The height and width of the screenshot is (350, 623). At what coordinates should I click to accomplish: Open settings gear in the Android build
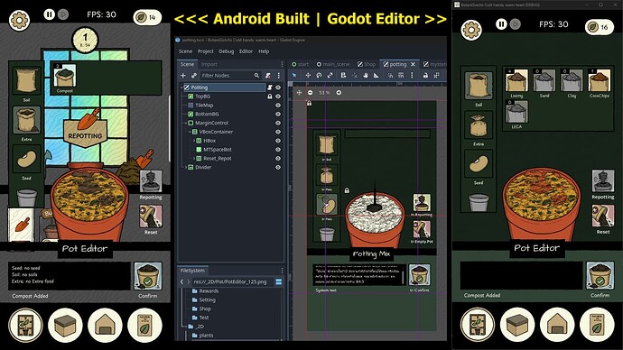[x=19, y=19]
